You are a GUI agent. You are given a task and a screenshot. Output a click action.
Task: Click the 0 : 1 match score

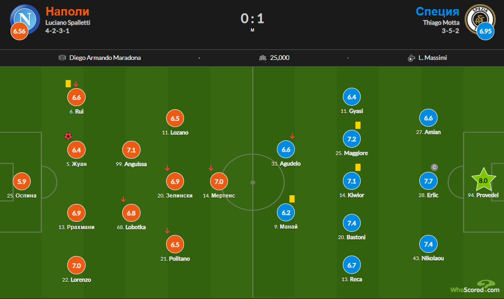point(252,19)
